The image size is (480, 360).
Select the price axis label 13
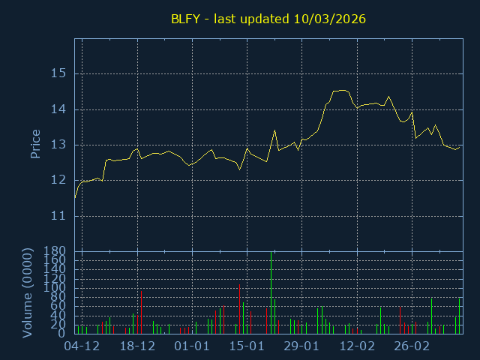[x=58, y=145]
